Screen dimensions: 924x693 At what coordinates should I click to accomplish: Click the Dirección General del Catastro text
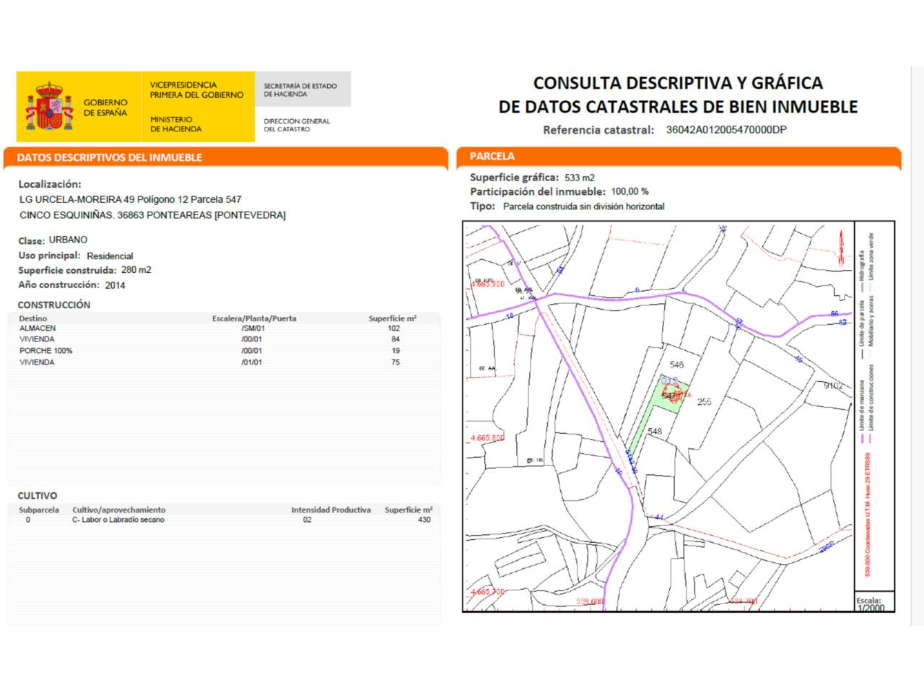click(297, 125)
